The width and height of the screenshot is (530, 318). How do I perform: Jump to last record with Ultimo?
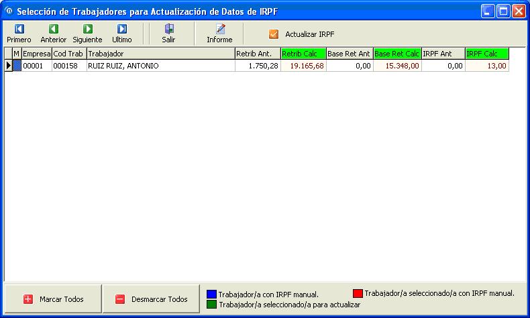tap(122, 34)
